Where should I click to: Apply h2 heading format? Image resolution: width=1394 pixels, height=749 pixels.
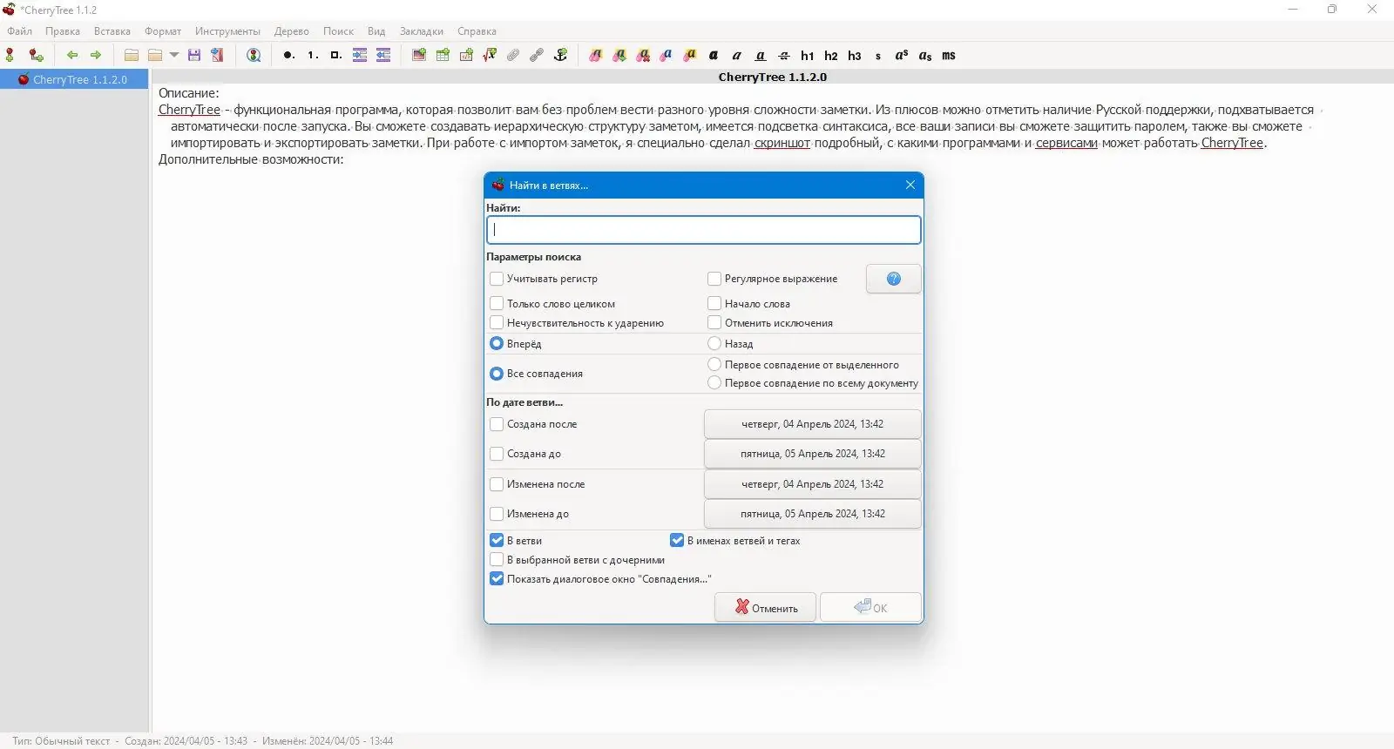(831, 55)
